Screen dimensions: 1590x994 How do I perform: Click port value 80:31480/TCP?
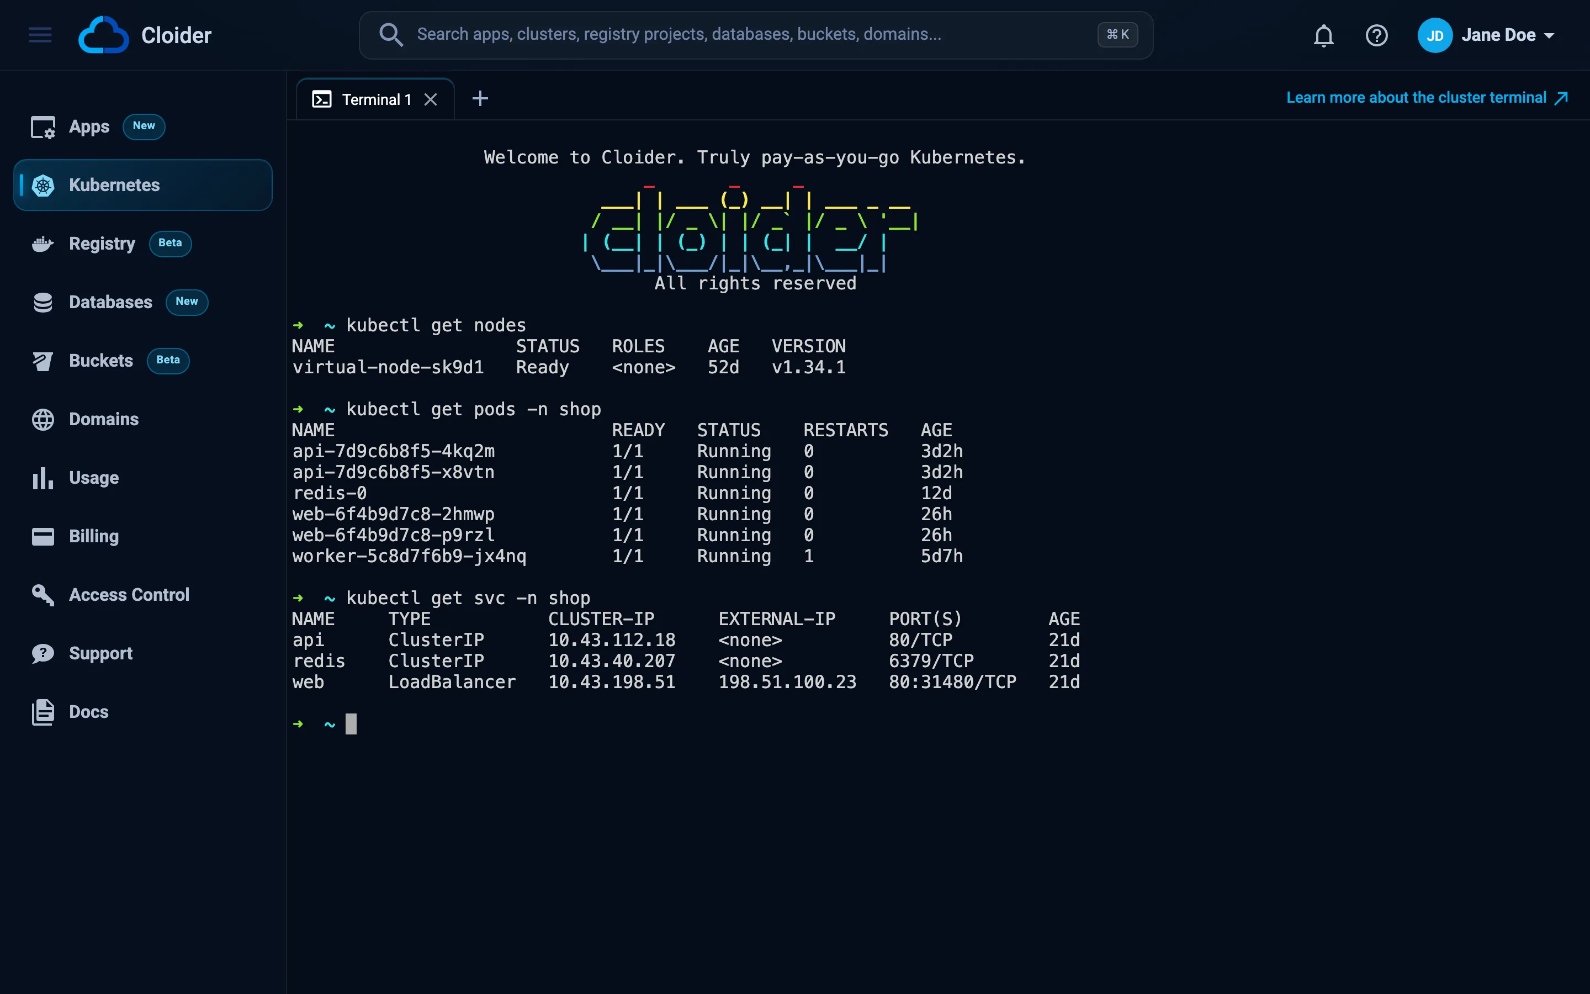pos(953,682)
